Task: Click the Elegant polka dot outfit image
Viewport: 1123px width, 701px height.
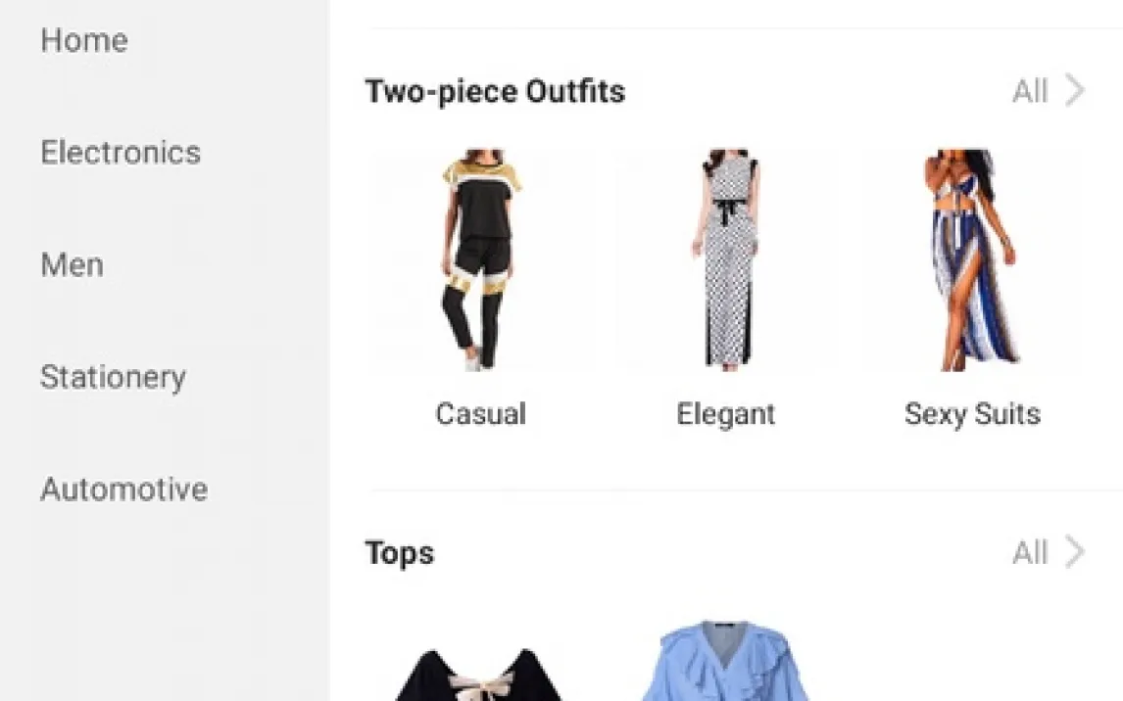Action: pyautogui.click(x=726, y=259)
